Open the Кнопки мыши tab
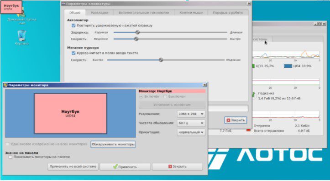This screenshot has height=181, width=330. [191, 13]
